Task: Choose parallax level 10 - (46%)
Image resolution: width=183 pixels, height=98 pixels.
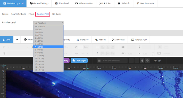Action: [48, 56]
